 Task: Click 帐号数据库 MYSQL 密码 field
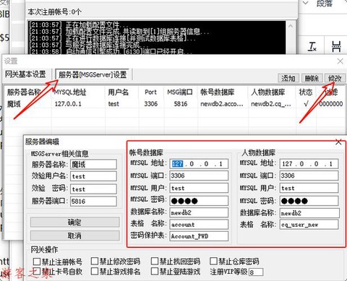click(x=199, y=201)
